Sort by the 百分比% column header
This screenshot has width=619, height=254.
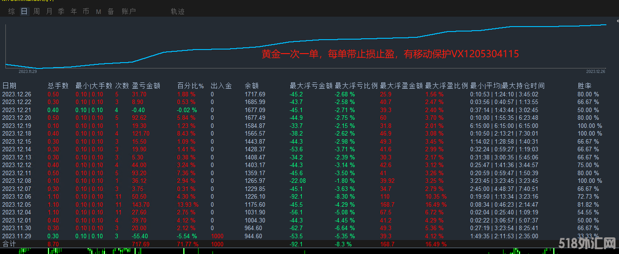[190, 86]
